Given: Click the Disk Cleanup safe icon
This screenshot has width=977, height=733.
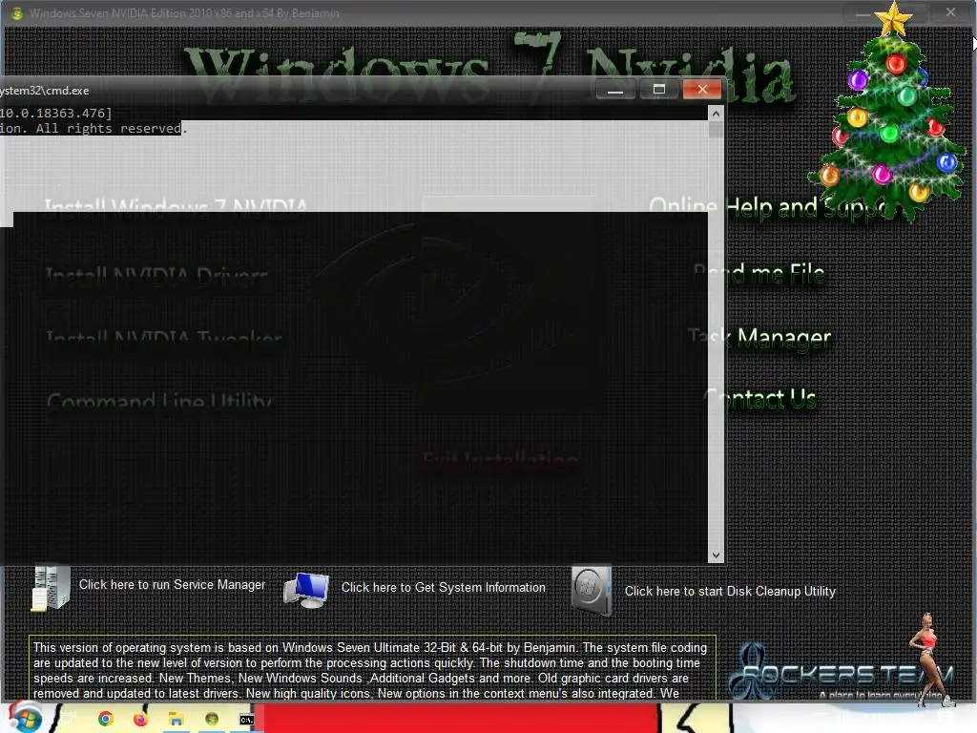Looking at the screenshot, I should (x=592, y=590).
